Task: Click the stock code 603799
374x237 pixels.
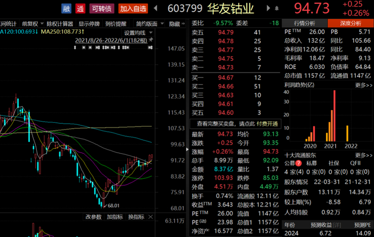Action: coord(185,9)
